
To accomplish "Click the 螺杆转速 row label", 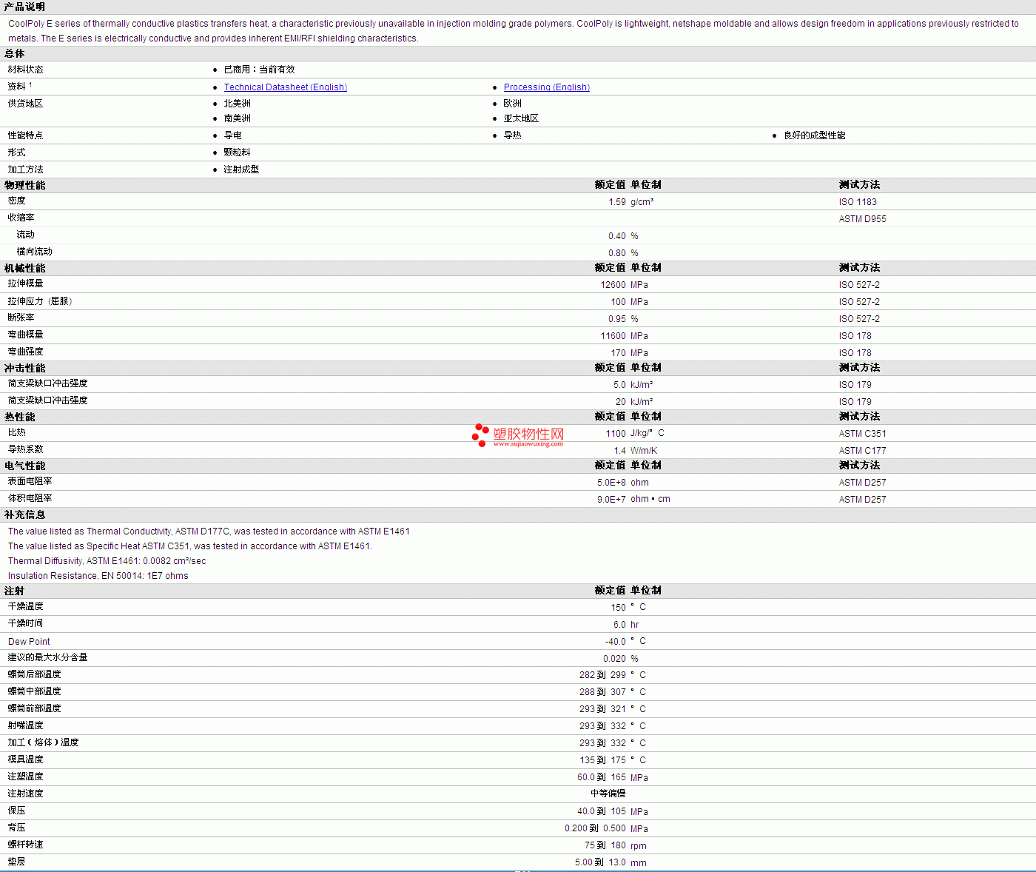I will pos(25,845).
